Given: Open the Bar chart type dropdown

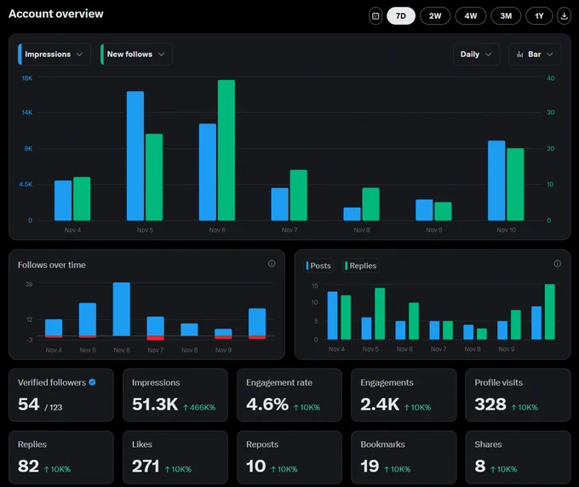Looking at the screenshot, I should pos(535,54).
